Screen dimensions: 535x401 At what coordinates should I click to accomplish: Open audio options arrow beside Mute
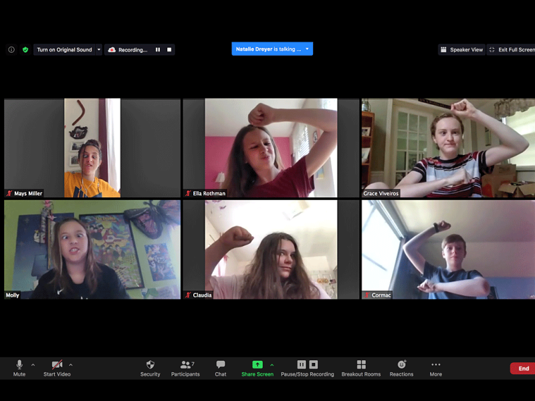[33, 365]
